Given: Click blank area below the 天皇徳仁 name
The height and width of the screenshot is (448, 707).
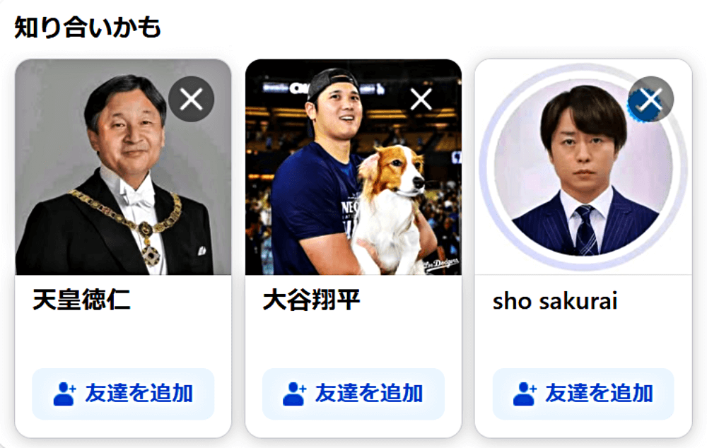Looking at the screenshot, I should (123, 341).
